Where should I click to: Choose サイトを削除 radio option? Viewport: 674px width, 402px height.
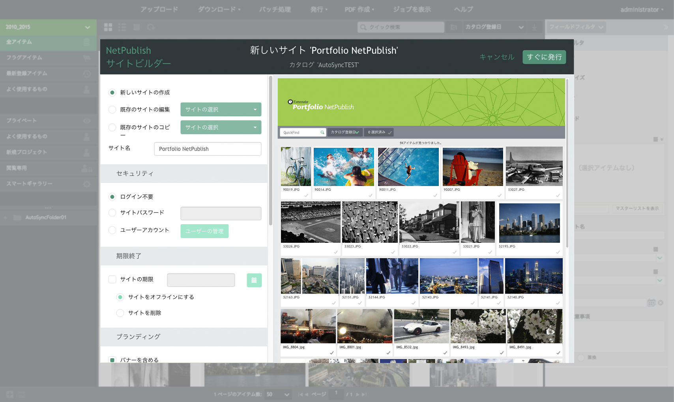120,313
